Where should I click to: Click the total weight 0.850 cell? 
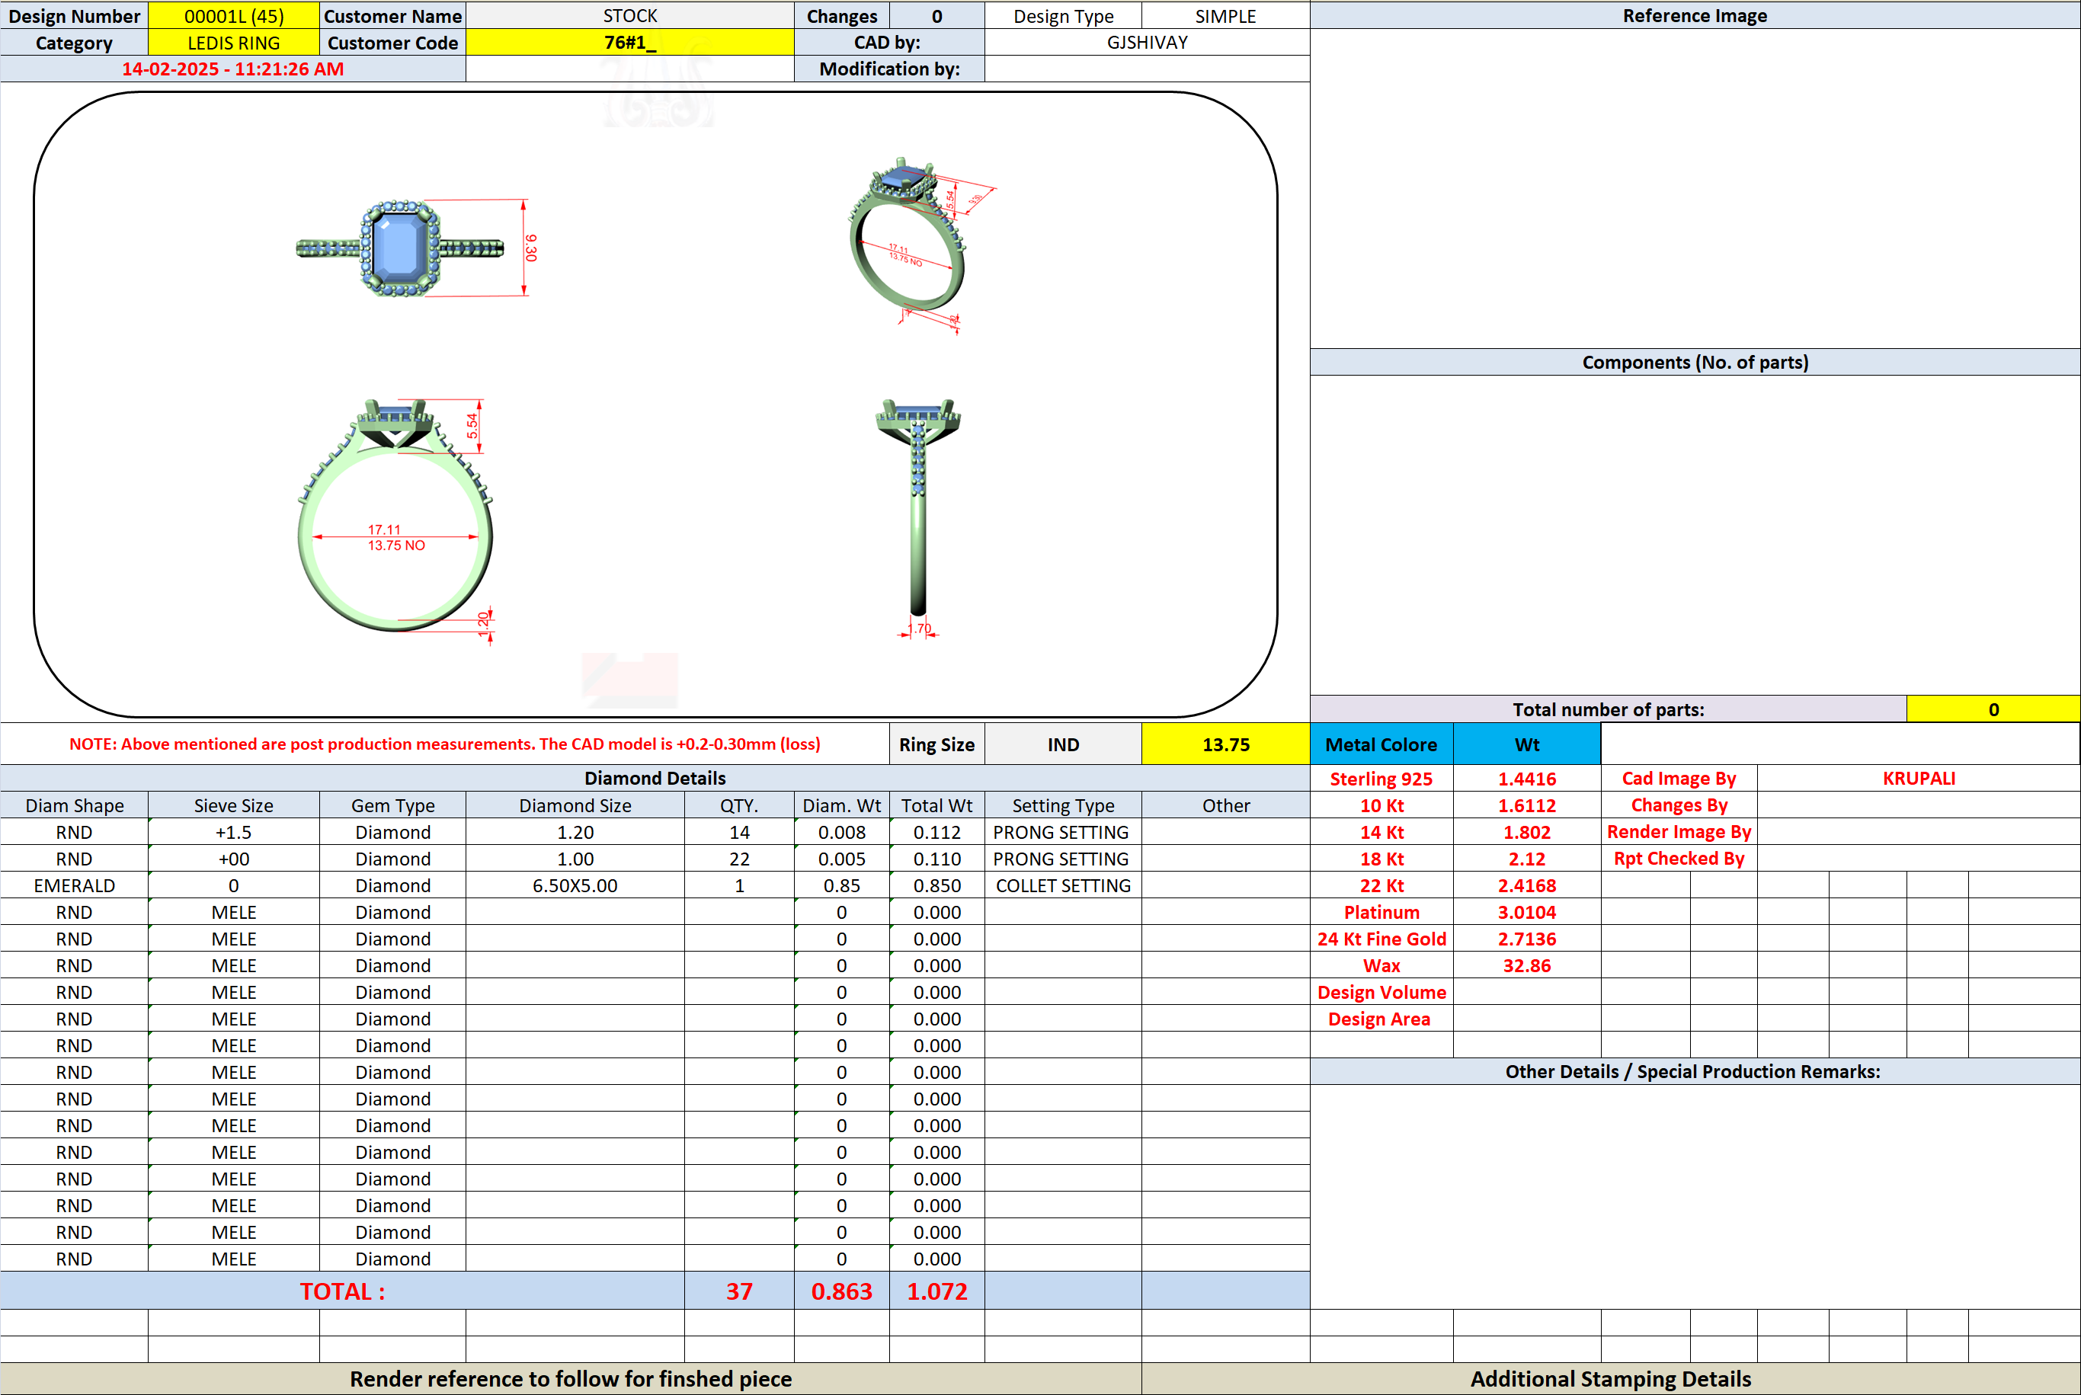tap(936, 885)
